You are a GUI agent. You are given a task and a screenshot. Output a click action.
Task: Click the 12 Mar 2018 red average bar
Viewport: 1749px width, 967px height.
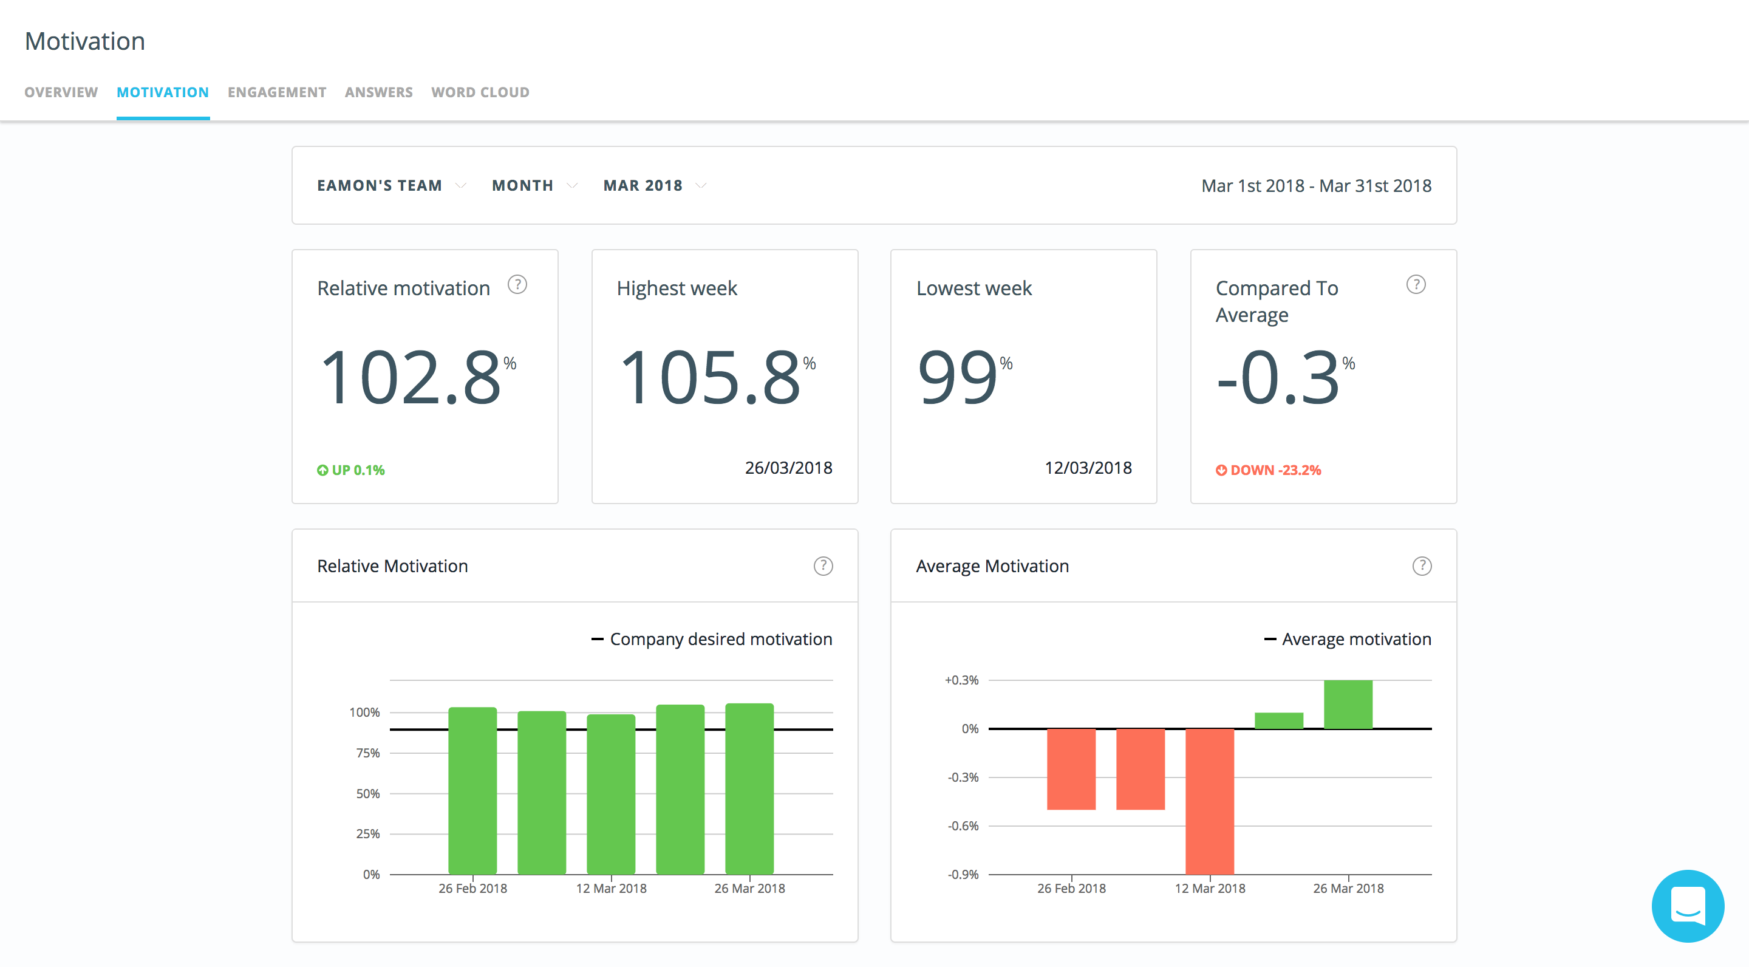pyautogui.click(x=1209, y=801)
